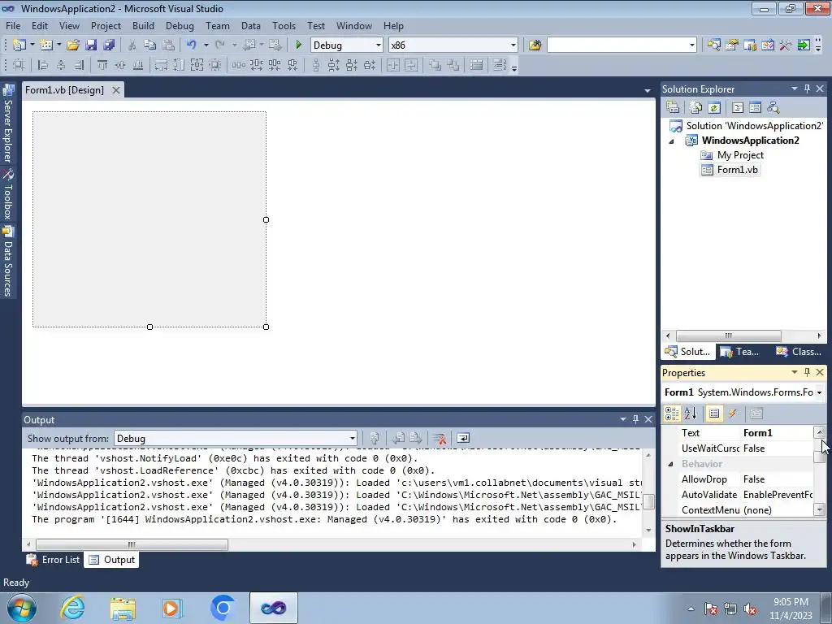This screenshot has width=832, height=624.
Task: Switch to the Error List tab
Action: (54, 560)
